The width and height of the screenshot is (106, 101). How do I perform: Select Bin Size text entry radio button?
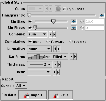click(82, 21)
